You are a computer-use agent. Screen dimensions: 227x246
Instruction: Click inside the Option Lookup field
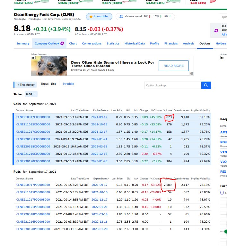[173, 85]
